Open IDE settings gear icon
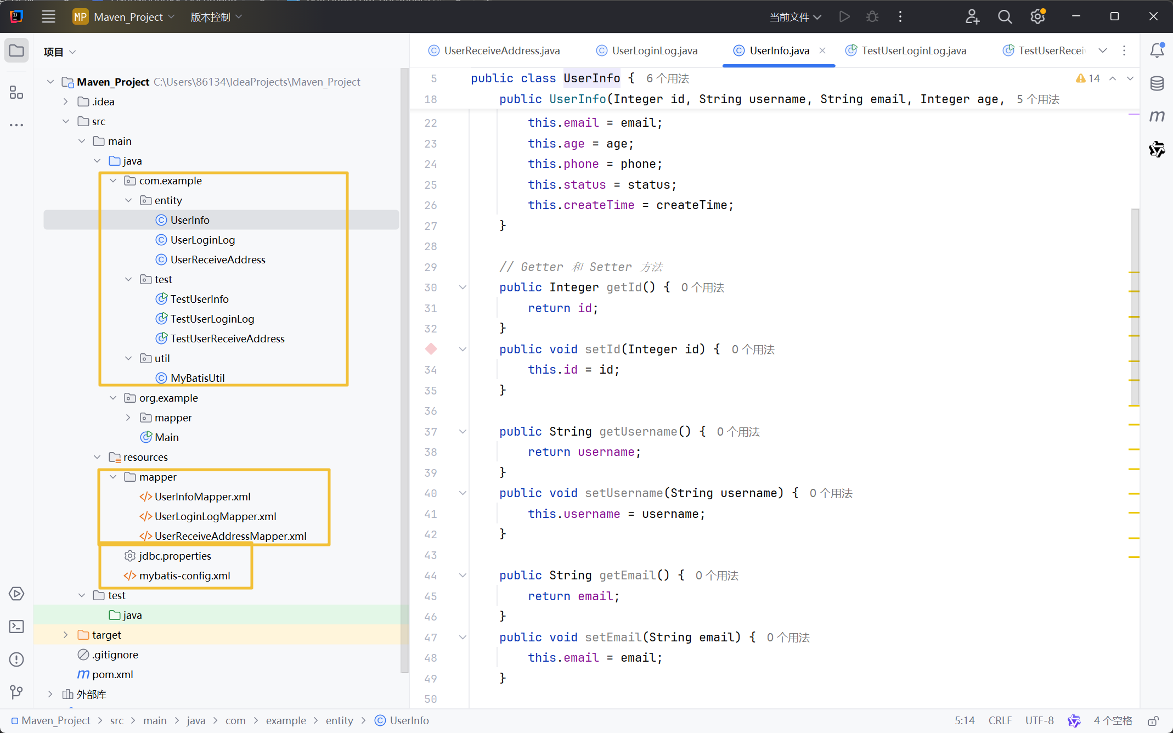The height and width of the screenshot is (733, 1173). (1037, 17)
